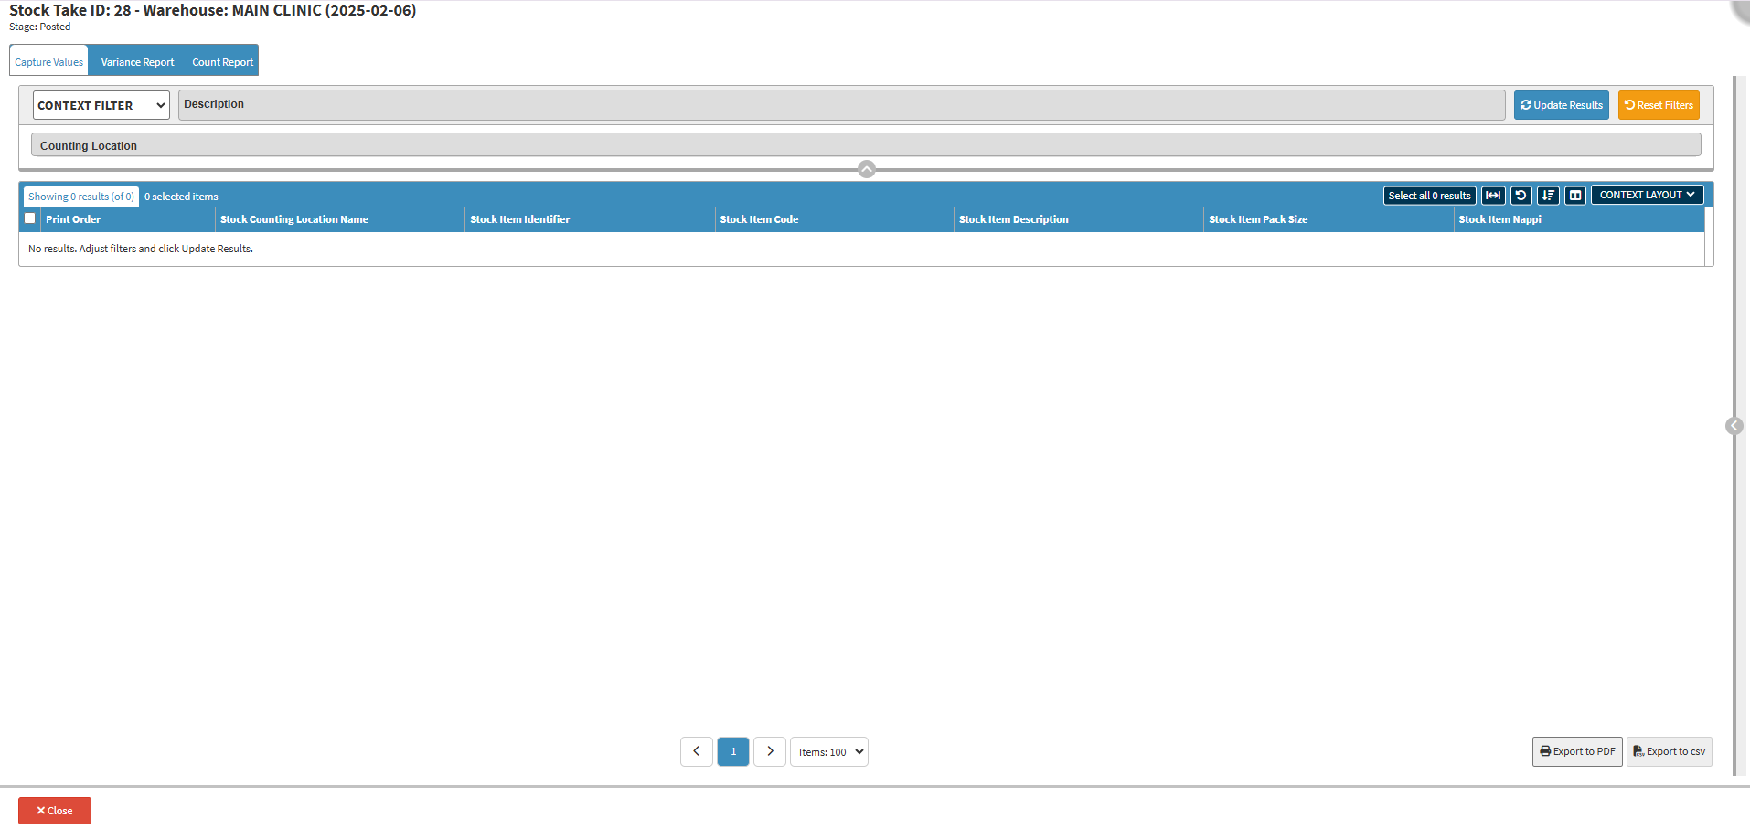Click Select all 0 results button
Image resolution: width=1750 pixels, height=829 pixels.
point(1430,196)
